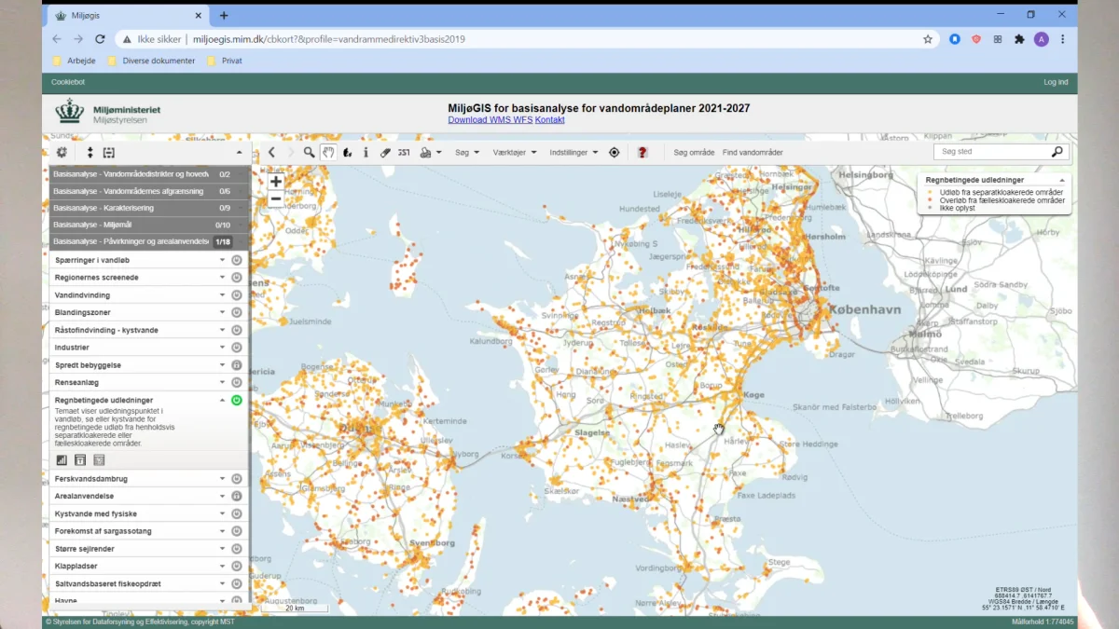
Task: Open the Indstillinger dropdown menu
Action: (x=574, y=152)
